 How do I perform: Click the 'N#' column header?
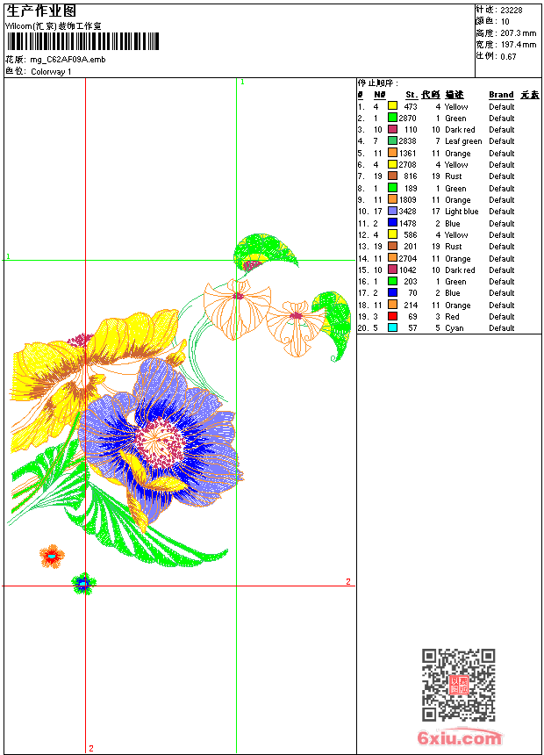point(380,95)
